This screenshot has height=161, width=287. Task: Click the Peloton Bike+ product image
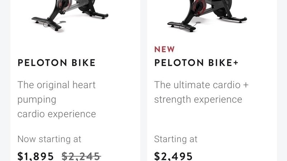[206, 14]
